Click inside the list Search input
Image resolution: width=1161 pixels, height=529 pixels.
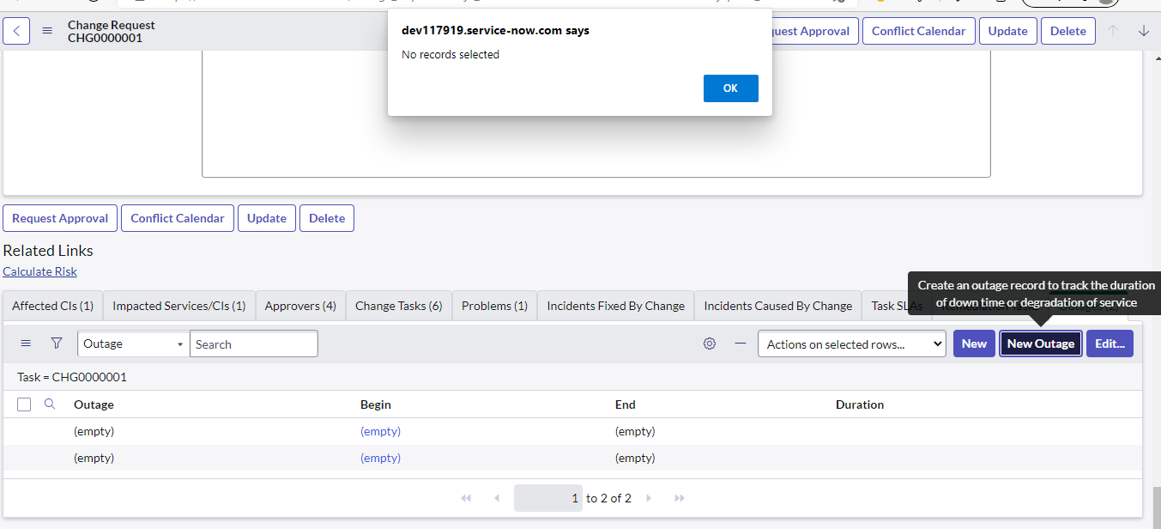click(253, 344)
